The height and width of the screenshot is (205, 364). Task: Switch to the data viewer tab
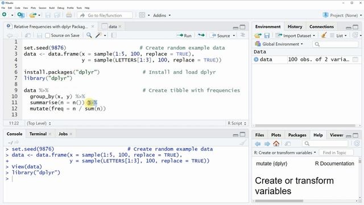click(x=113, y=27)
